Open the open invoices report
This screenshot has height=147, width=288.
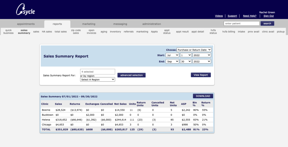[x=91, y=32]
